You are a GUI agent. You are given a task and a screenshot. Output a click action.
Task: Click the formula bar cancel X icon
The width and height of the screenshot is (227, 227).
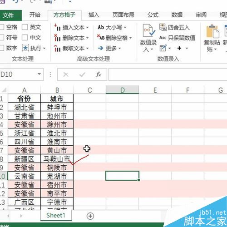pyautogui.click(x=66, y=74)
